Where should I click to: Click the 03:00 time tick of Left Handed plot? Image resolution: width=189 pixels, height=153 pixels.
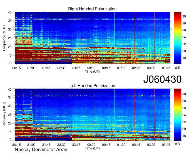pos(151,145)
